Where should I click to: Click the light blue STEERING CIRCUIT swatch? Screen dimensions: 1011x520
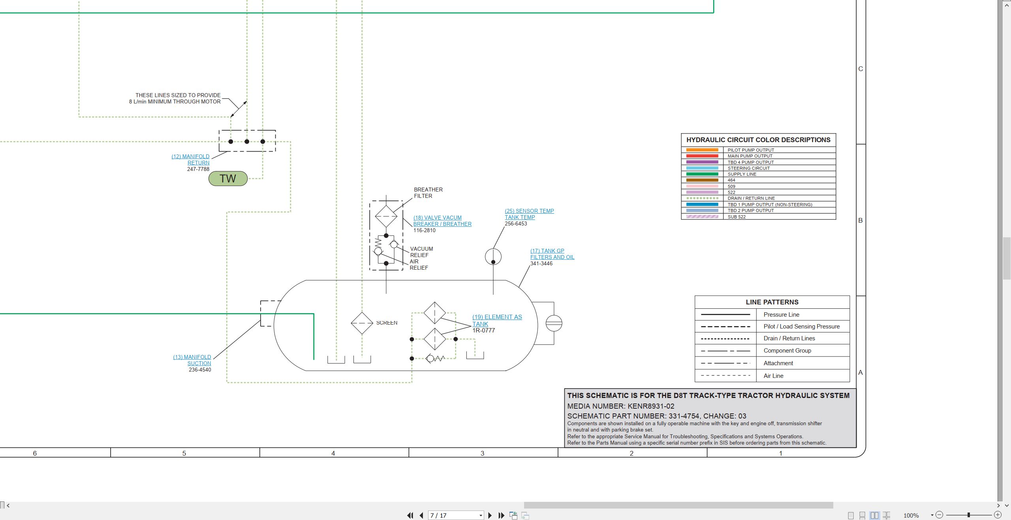click(x=702, y=168)
